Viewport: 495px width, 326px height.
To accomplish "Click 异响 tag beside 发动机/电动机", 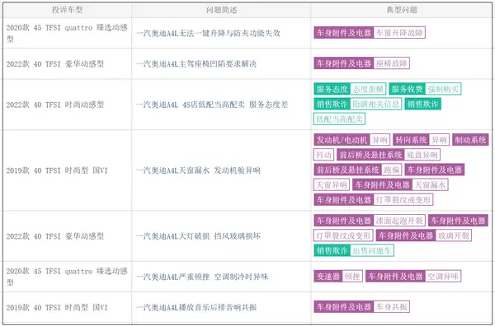I will tap(379, 139).
